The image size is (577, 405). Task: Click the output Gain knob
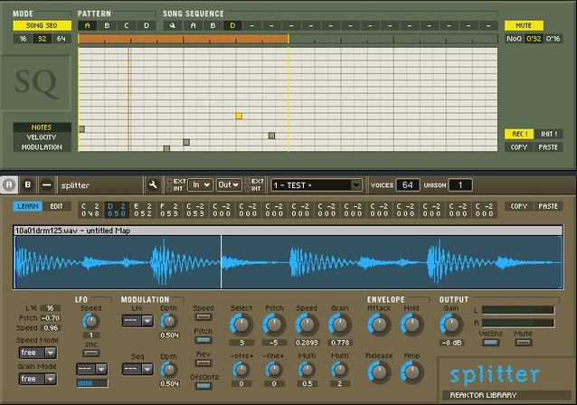point(450,325)
